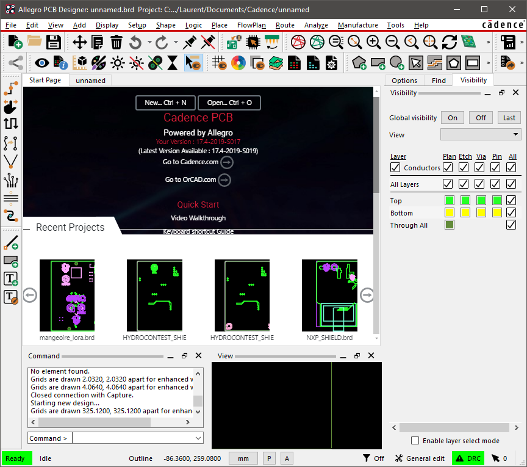527x467 pixels.
Task: Click the Delete trash can icon
Action: 117,42
